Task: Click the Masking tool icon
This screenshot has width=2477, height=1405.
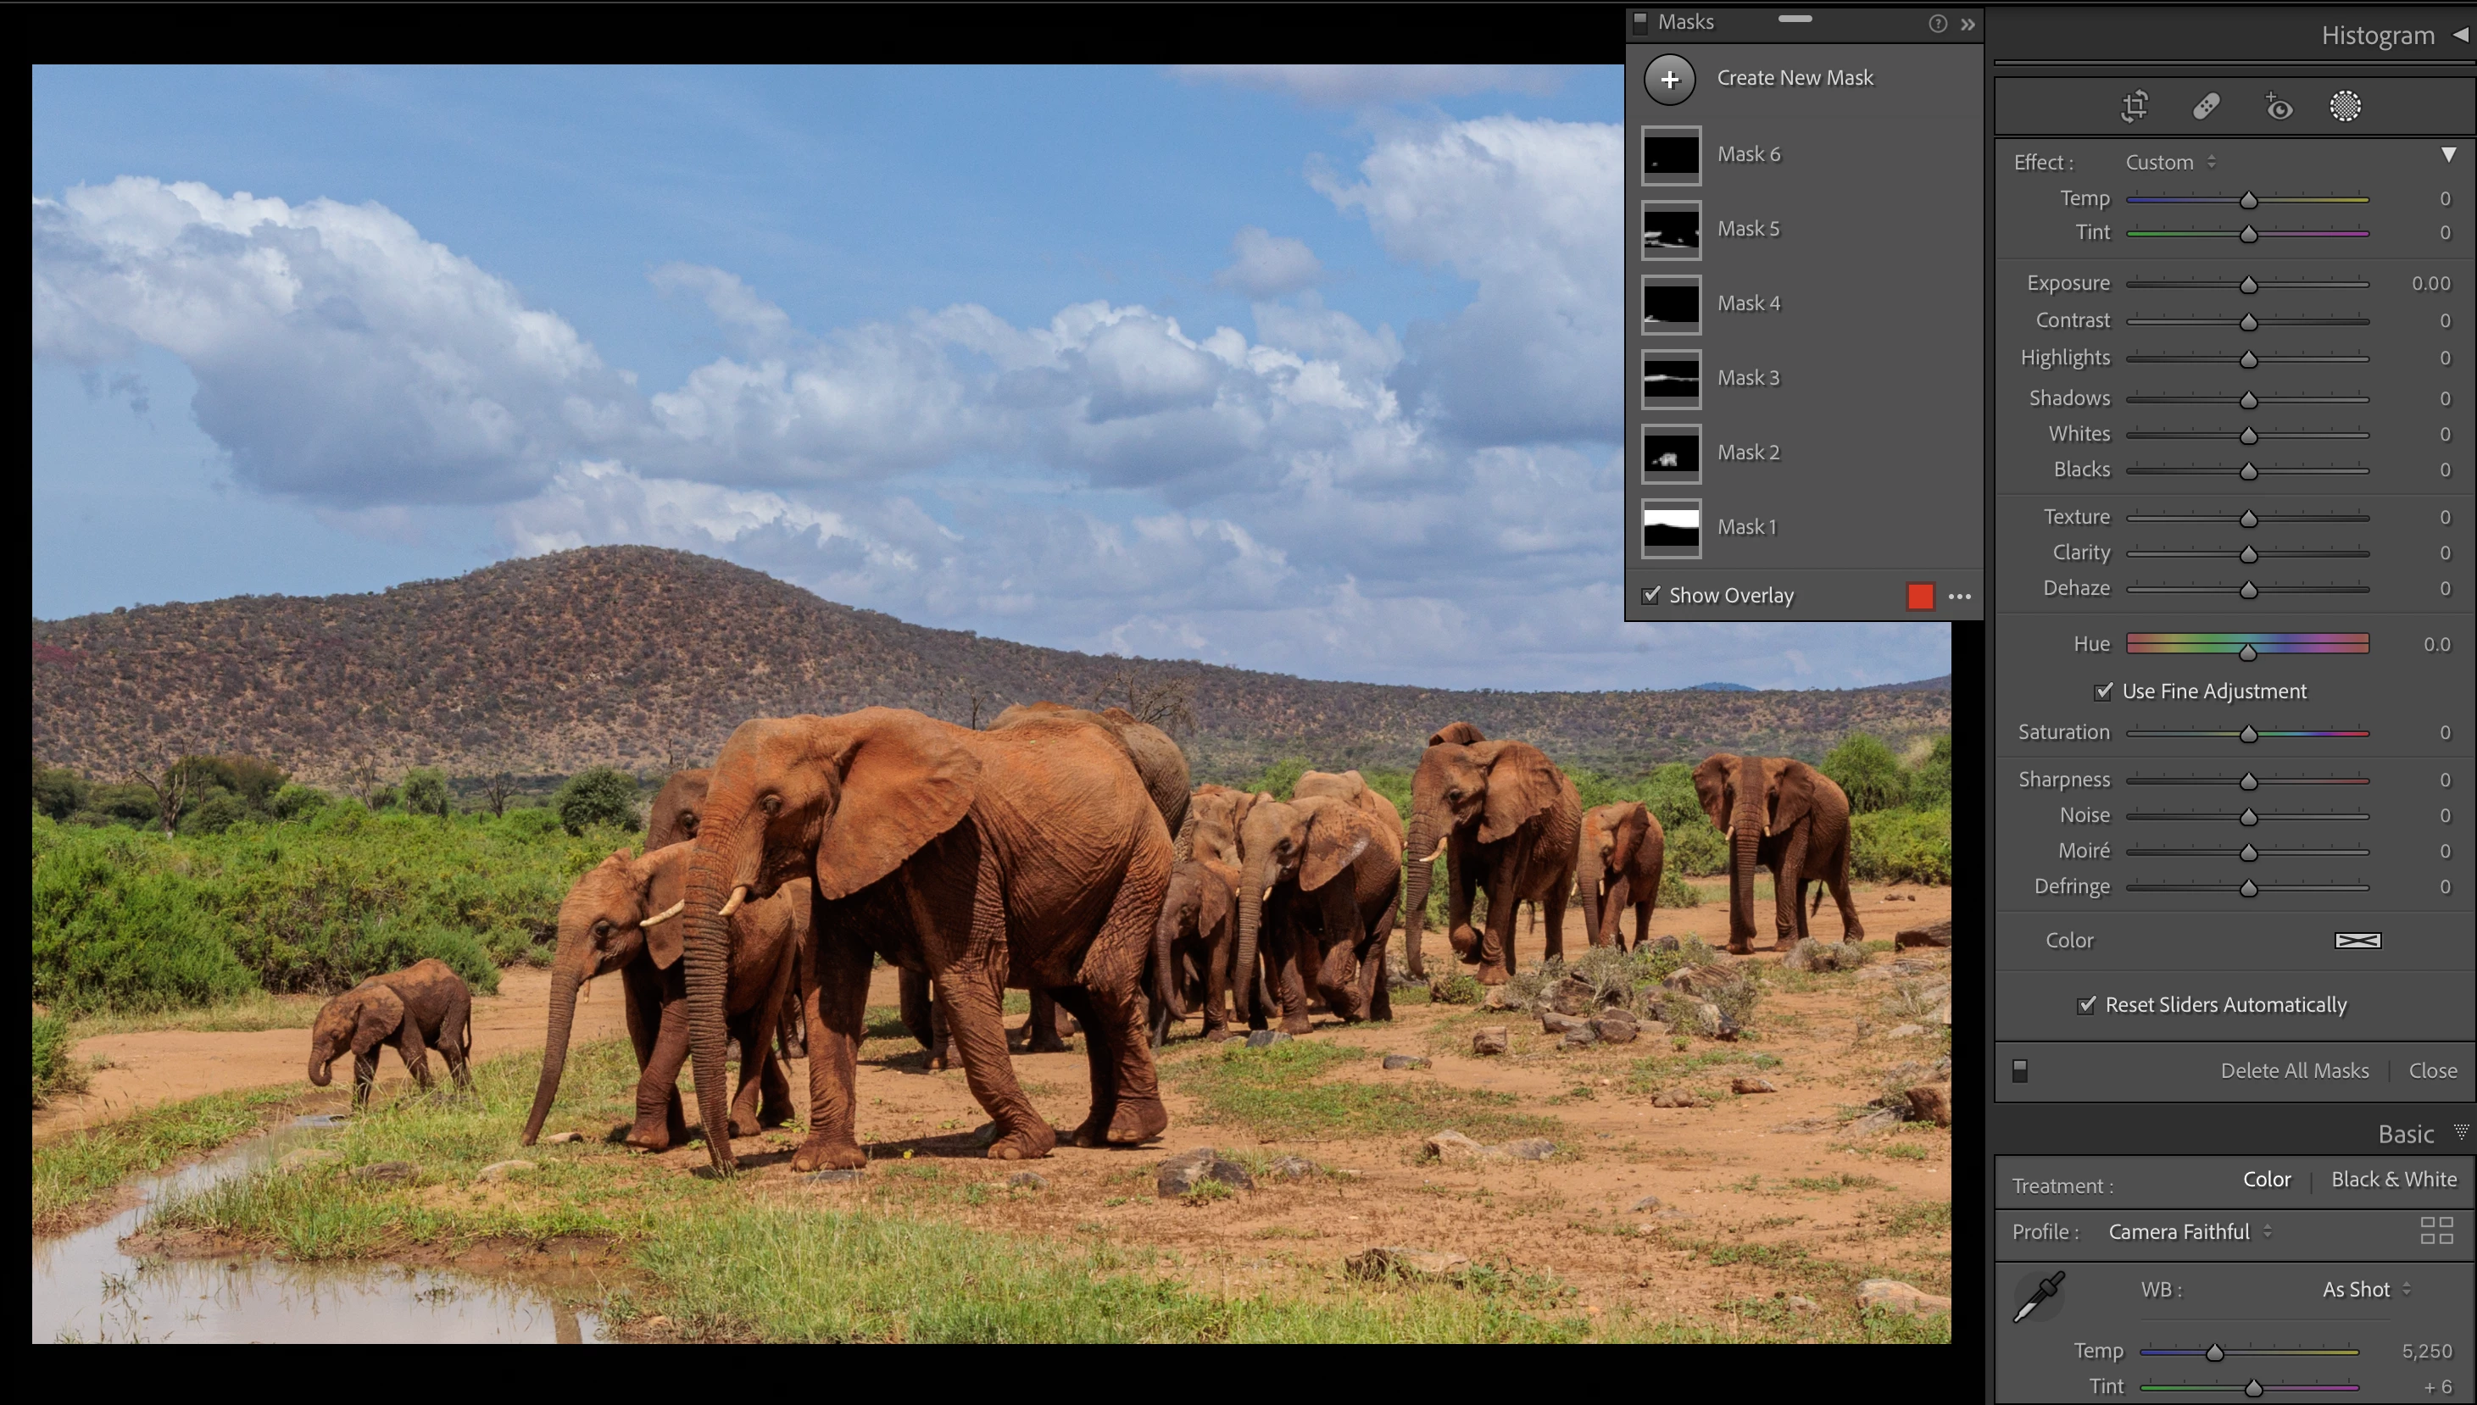Action: coord(2345,106)
